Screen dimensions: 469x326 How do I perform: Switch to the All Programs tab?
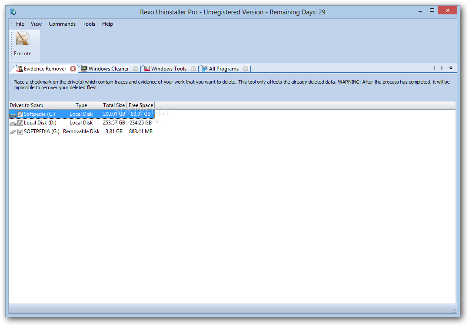224,69
